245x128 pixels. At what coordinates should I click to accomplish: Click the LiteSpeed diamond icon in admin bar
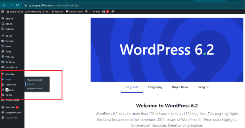pyautogui.click(x=113, y=12)
